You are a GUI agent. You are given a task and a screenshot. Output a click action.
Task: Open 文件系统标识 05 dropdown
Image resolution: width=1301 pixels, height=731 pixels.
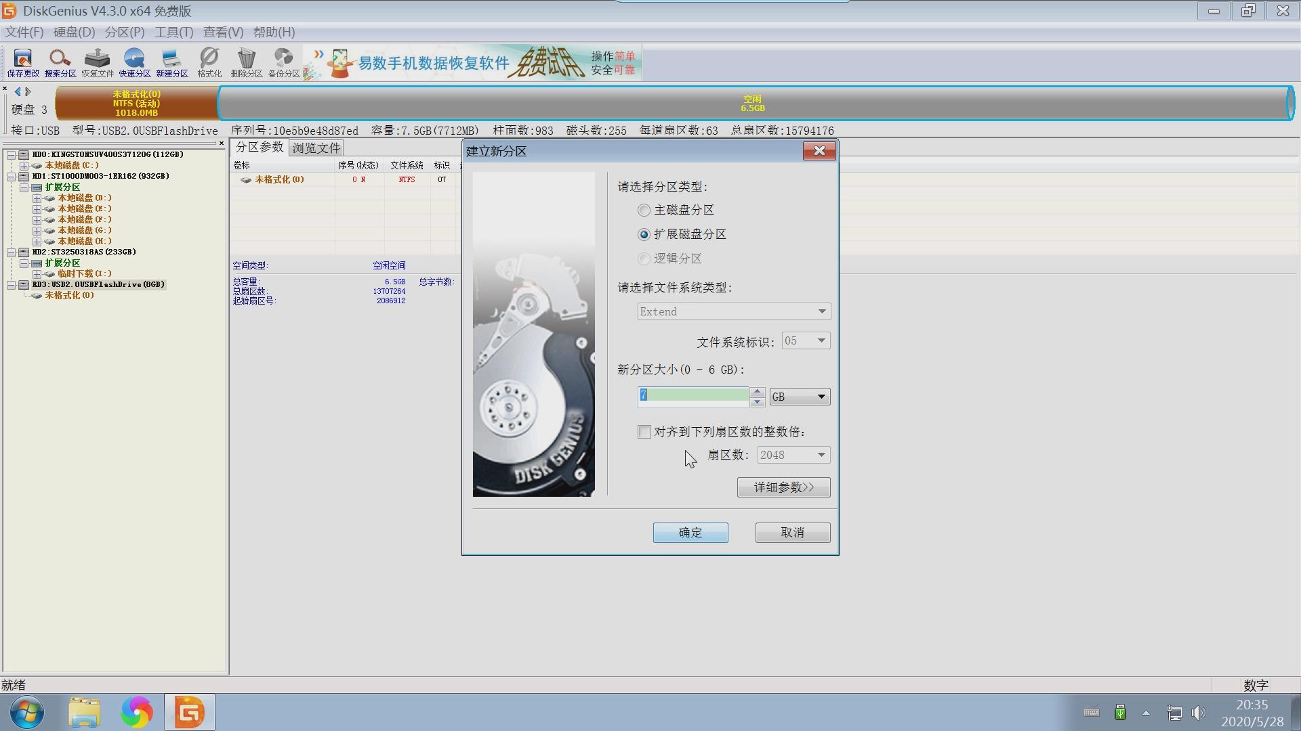806,340
